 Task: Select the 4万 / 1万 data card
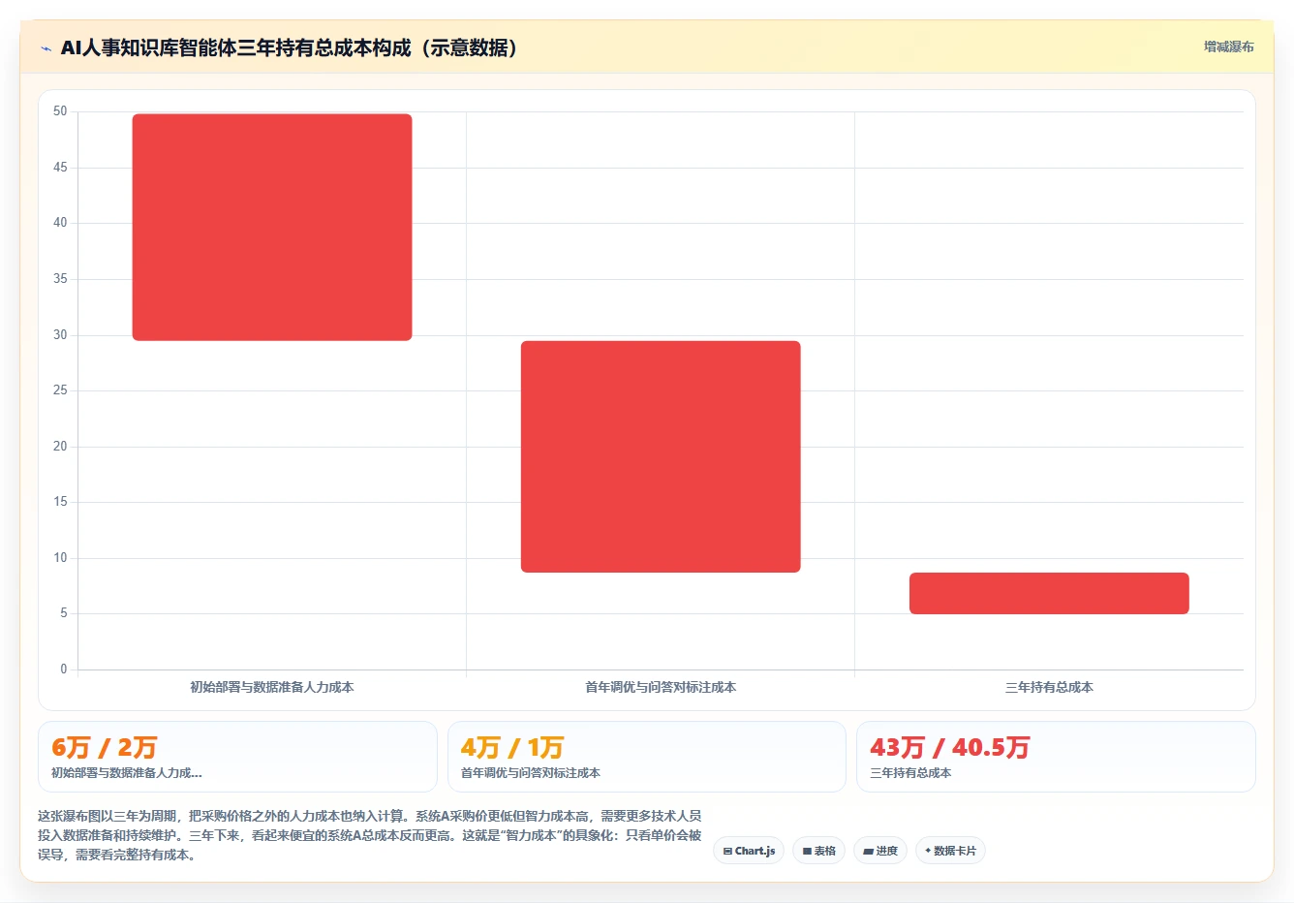[x=647, y=757]
